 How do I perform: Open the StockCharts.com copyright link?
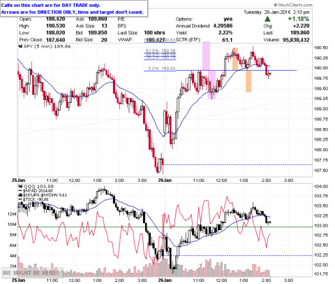click(293, 5)
